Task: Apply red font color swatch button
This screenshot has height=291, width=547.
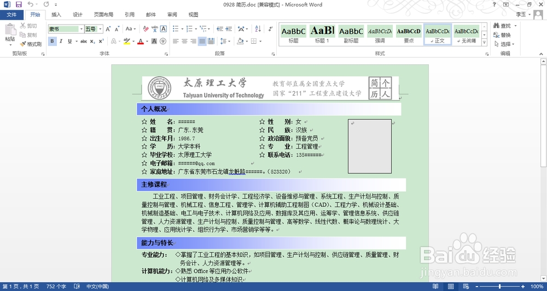Action: pyautogui.click(x=141, y=41)
